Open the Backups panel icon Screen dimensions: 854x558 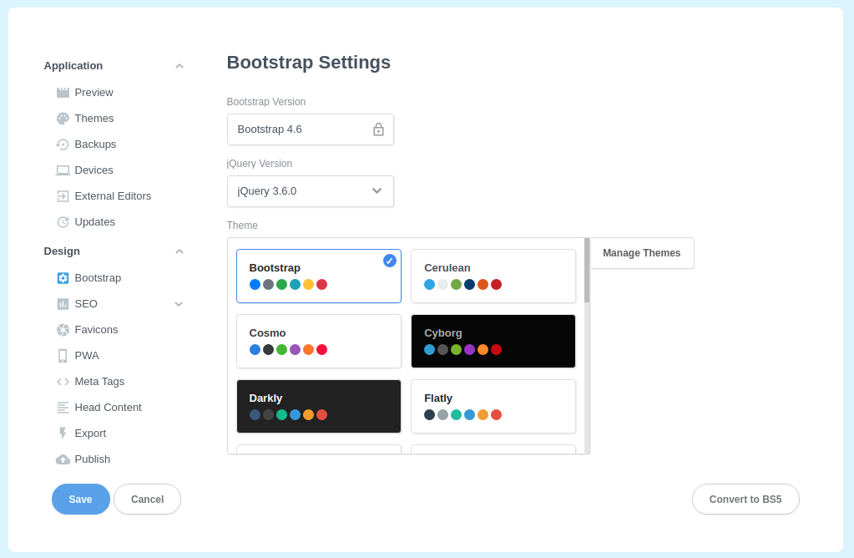[62, 144]
